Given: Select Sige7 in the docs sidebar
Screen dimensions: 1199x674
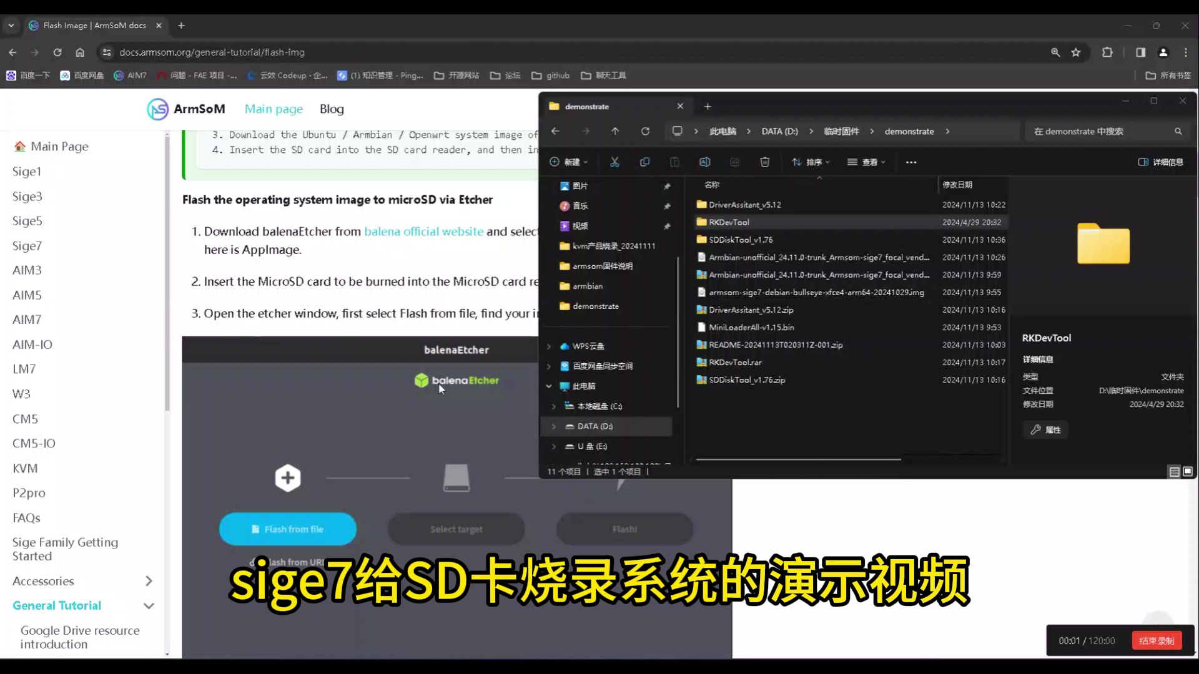Looking at the screenshot, I should pos(27,246).
